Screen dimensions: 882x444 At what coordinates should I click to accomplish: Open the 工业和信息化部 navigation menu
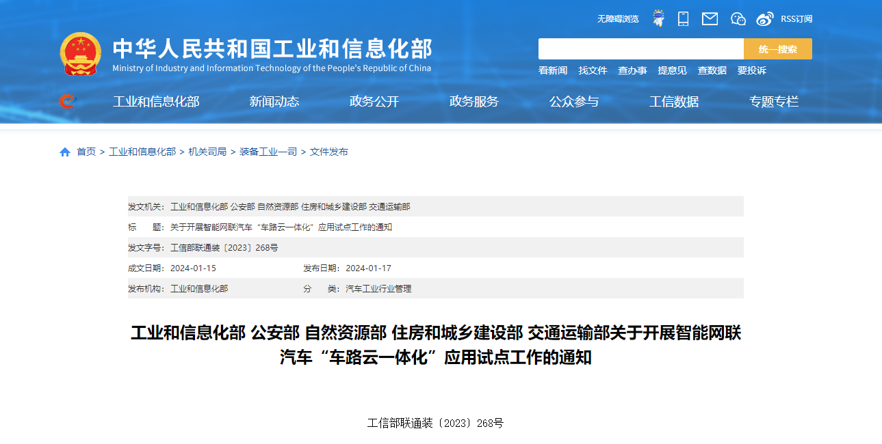click(156, 102)
